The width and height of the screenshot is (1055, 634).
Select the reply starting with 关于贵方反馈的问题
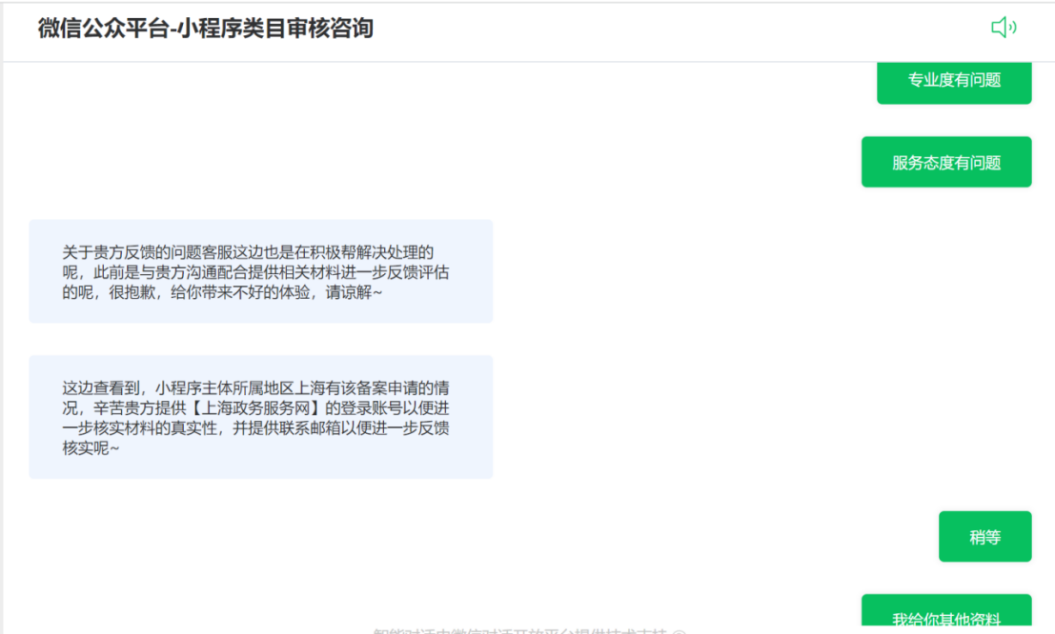(261, 271)
